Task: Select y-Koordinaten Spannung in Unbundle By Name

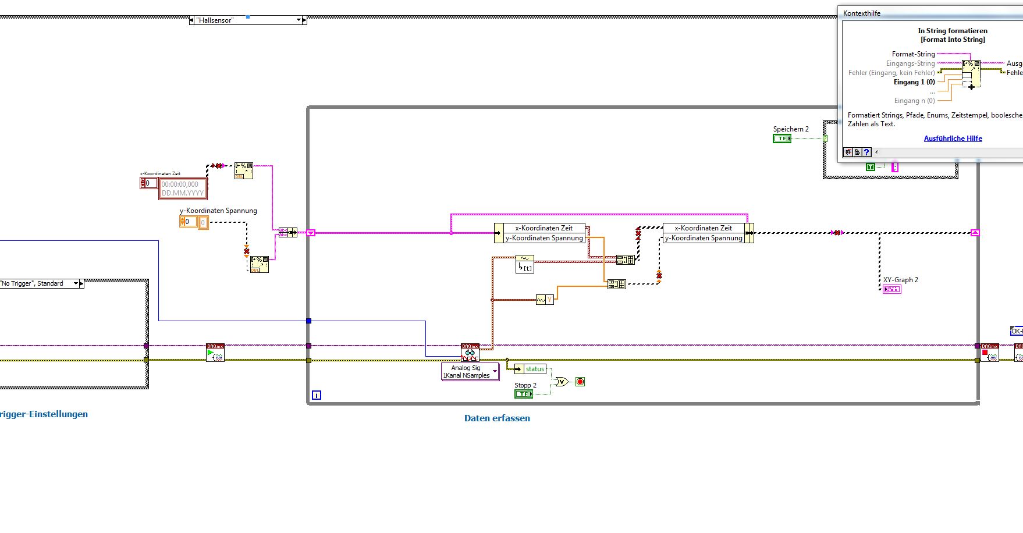Action: (544, 238)
